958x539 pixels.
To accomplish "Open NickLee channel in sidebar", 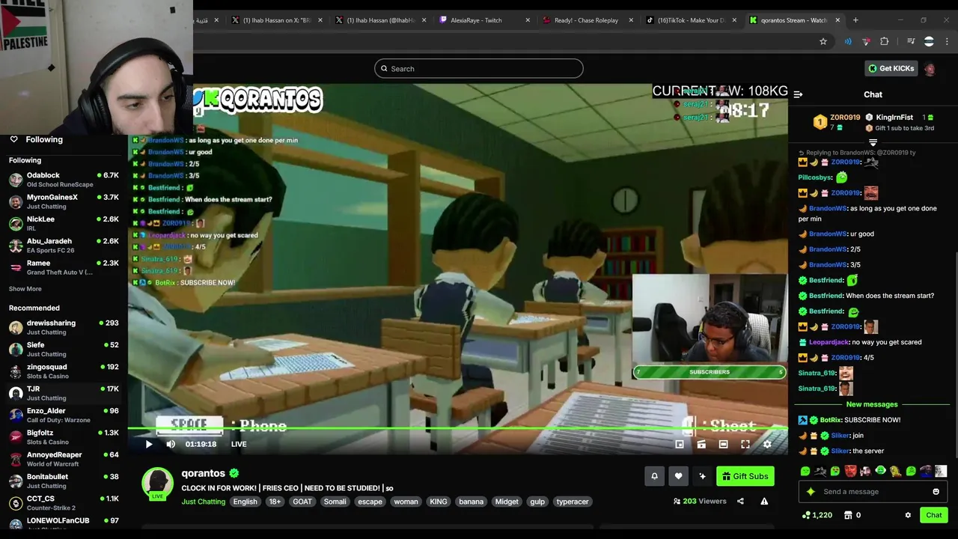I will pyautogui.click(x=64, y=223).
